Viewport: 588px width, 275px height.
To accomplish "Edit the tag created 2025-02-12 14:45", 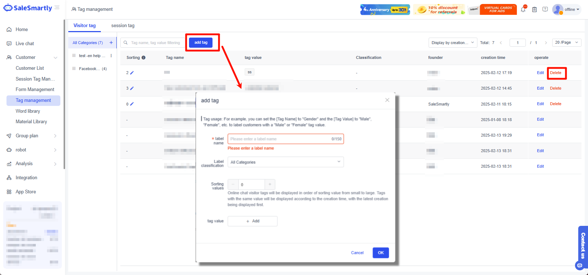I will pyautogui.click(x=540, y=88).
